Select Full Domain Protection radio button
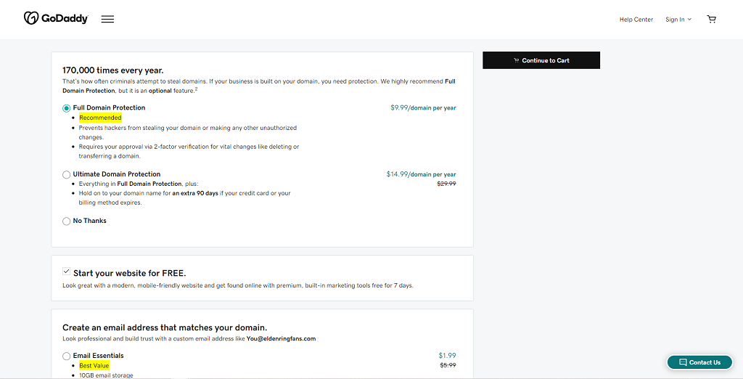Screen dimensions: 743x379 pyautogui.click(x=66, y=108)
